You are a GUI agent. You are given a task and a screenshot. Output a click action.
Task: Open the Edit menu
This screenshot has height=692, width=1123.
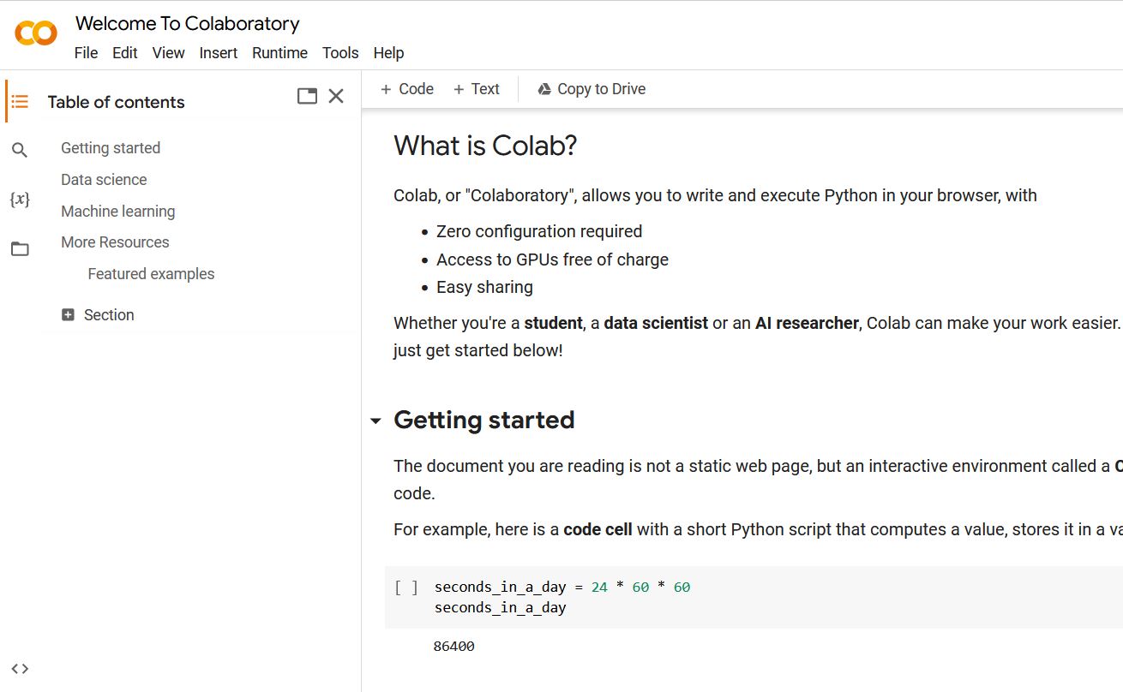(x=125, y=53)
